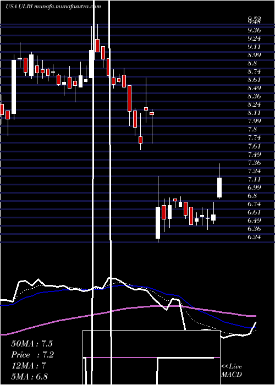Click the 8.49 price axis label
275x385 pixels.
(x=254, y=88)
